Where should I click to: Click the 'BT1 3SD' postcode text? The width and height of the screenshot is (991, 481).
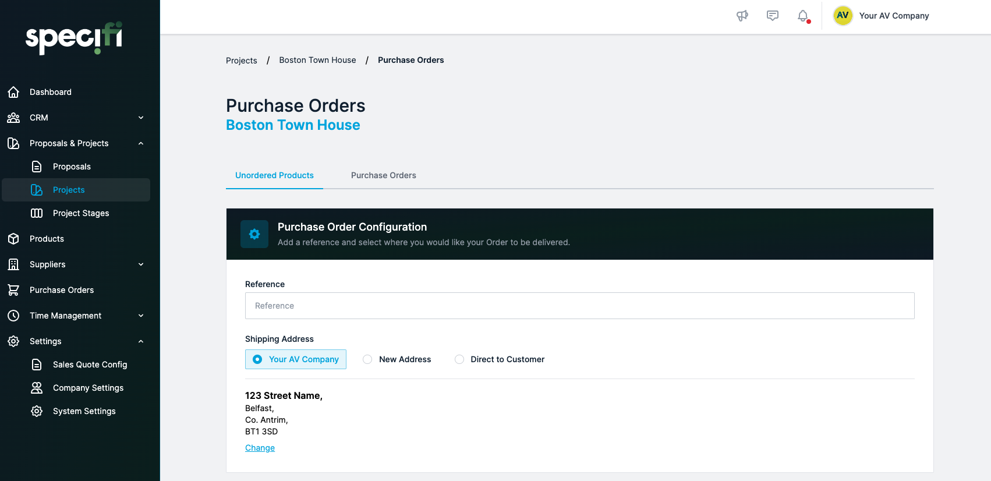261,432
